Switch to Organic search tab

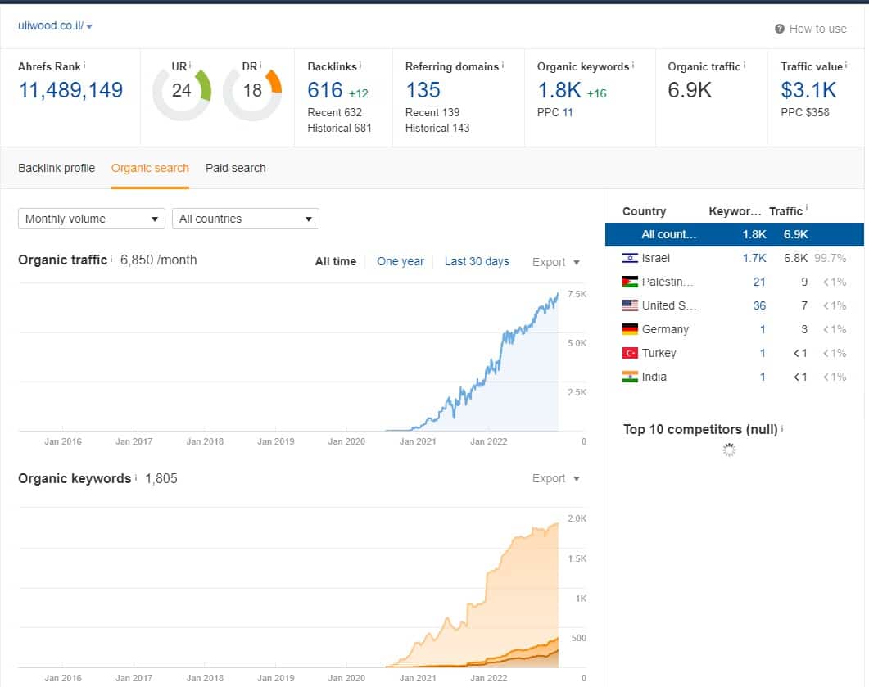150,168
